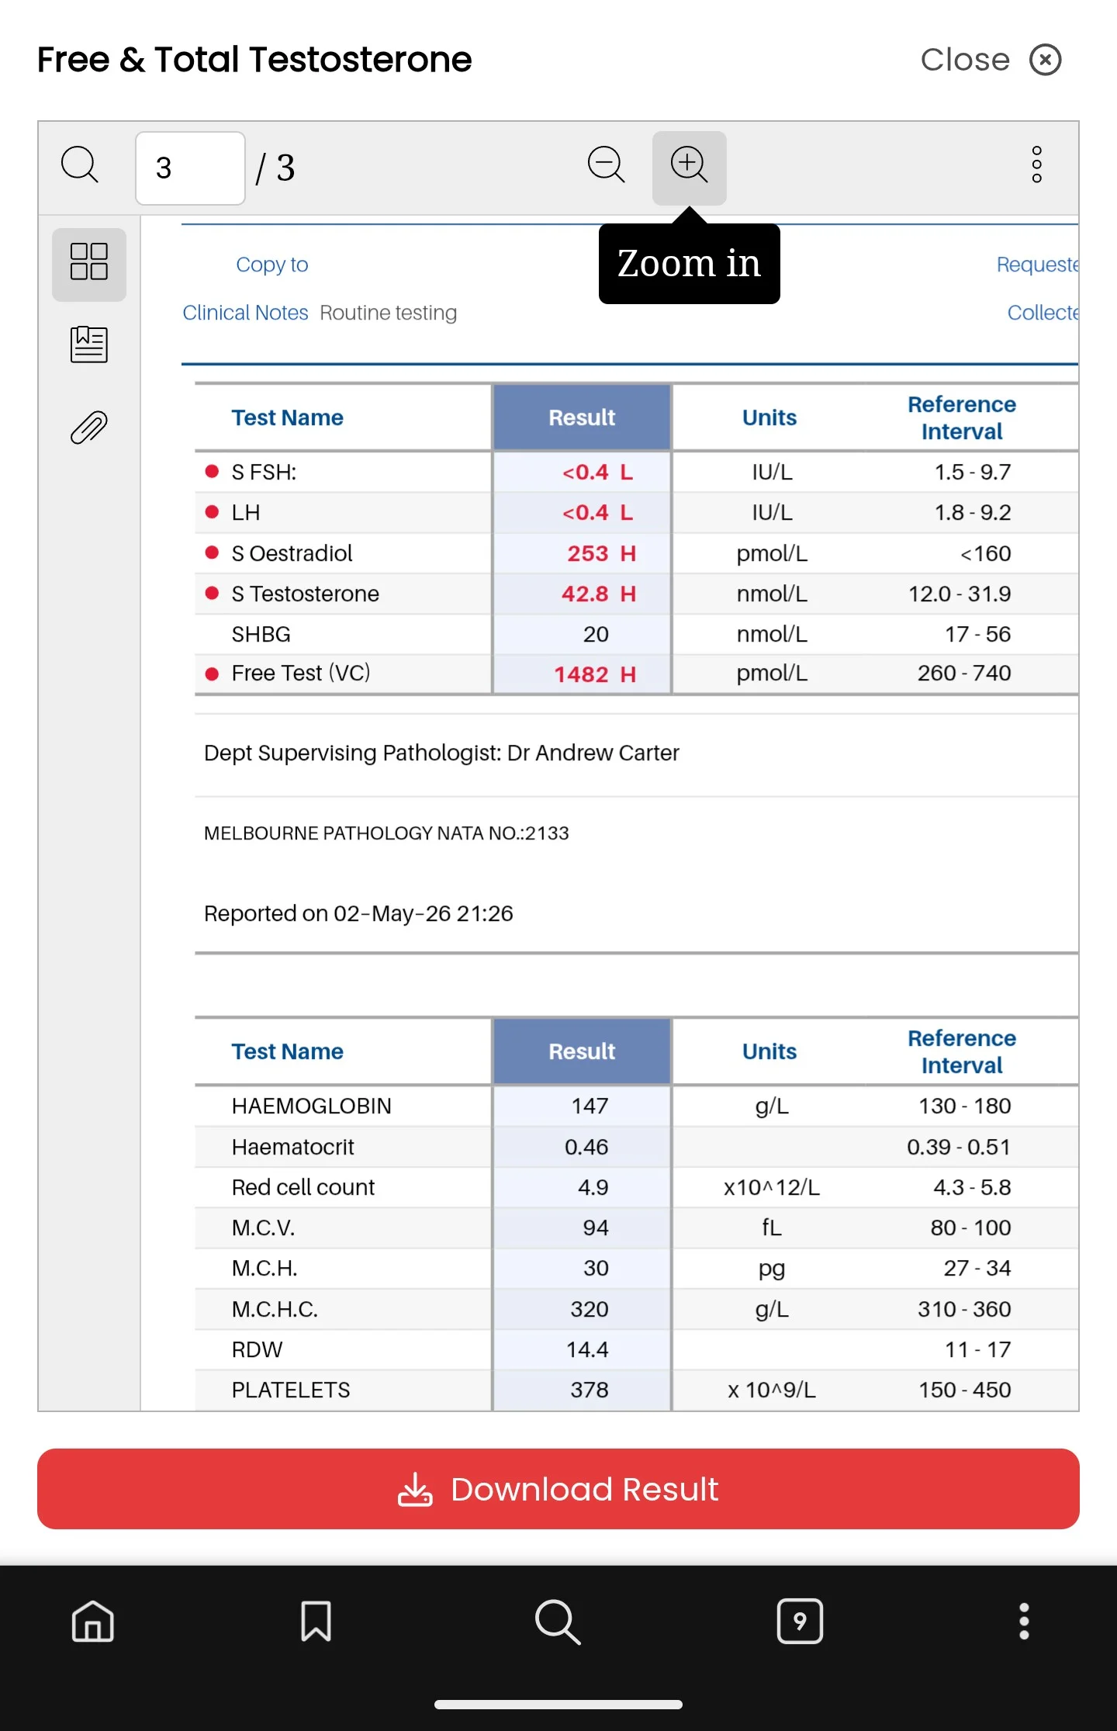Screen dimensions: 1117x1731
Task: Tap the bottom bar search icon
Action: 558,1622
